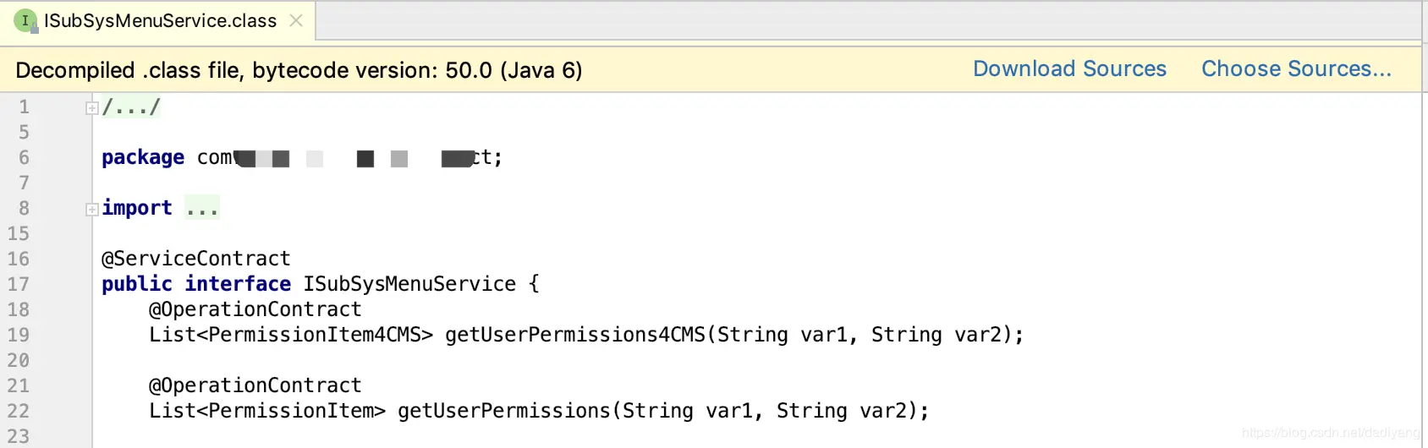Click the interface icon on the ISubSysMenuService tab

pyautogui.click(x=25, y=20)
